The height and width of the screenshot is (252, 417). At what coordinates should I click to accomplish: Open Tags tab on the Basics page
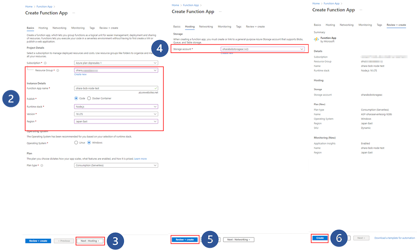(92, 28)
